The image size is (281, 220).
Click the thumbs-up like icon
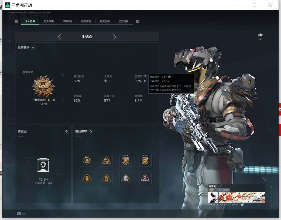point(261,35)
